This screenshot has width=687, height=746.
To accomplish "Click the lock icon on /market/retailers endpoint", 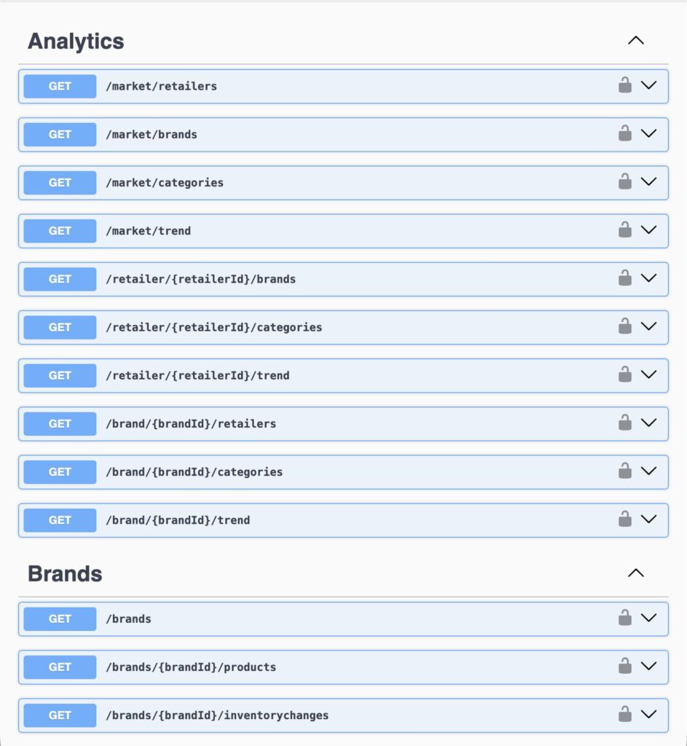I will coord(624,85).
